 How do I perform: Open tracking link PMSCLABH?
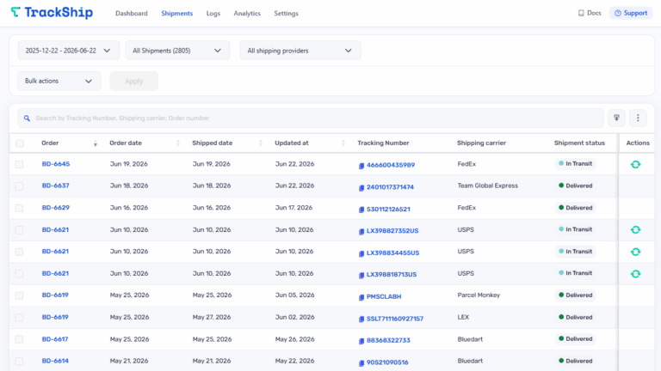tap(384, 296)
